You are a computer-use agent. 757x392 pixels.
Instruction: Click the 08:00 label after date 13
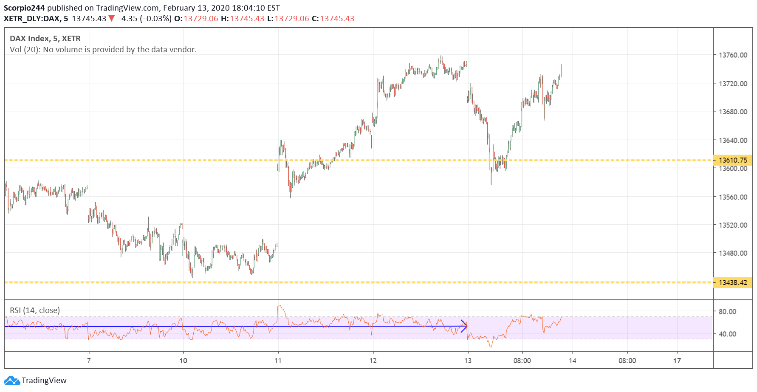coord(522,361)
